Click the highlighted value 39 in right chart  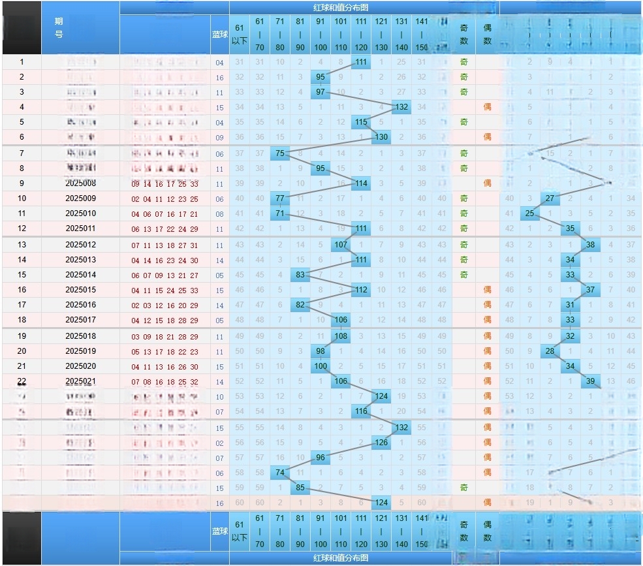[x=591, y=381]
